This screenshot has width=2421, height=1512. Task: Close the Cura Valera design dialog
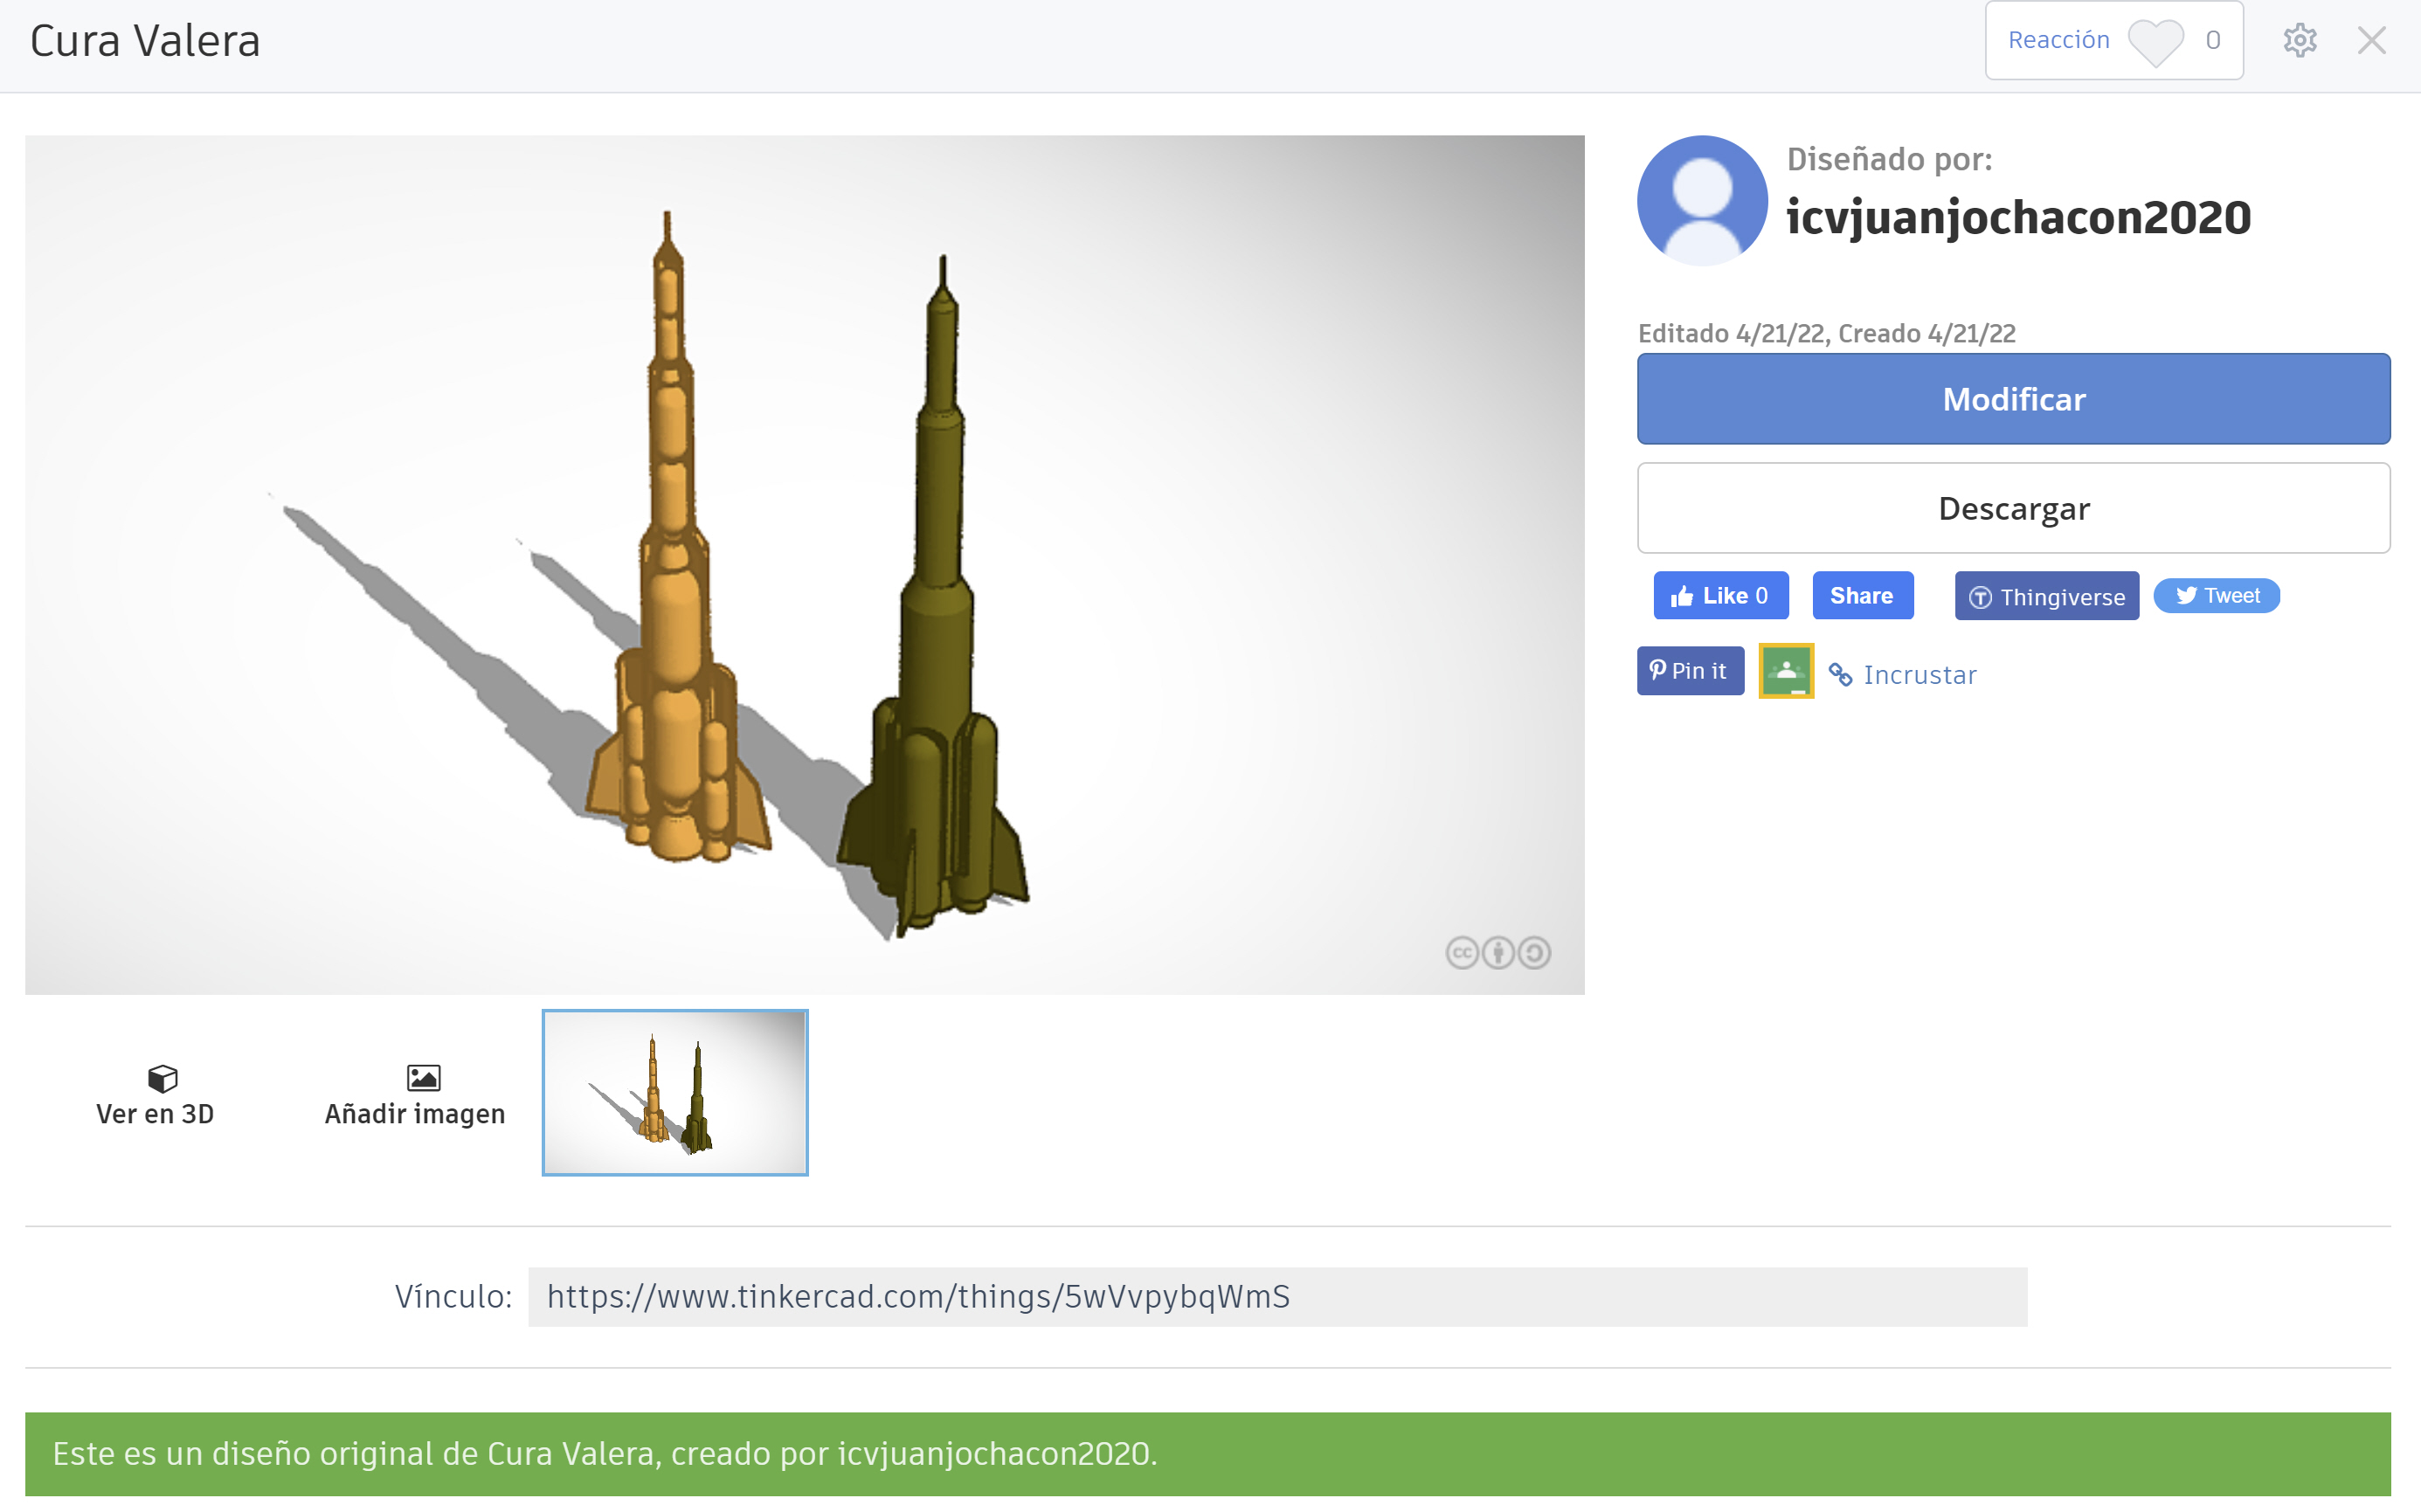point(2371,41)
